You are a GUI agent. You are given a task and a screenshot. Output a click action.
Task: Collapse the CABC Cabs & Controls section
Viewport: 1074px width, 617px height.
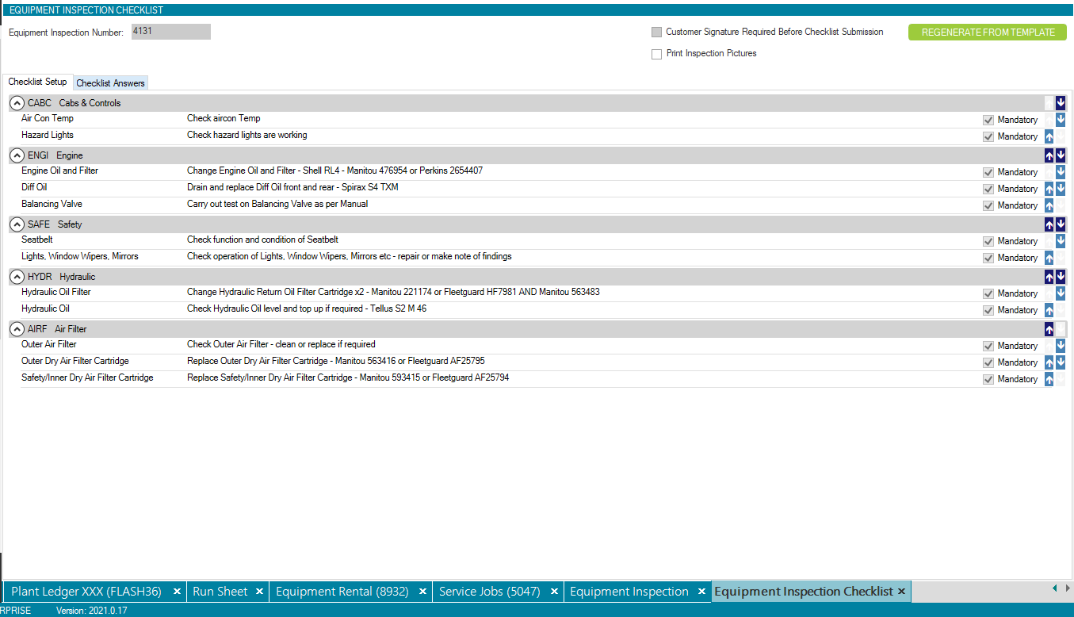17,102
